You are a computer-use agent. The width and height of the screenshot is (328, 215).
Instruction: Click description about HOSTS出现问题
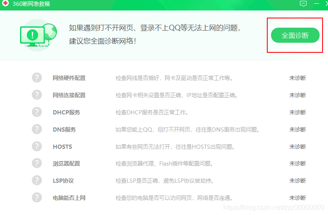(175, 147)
